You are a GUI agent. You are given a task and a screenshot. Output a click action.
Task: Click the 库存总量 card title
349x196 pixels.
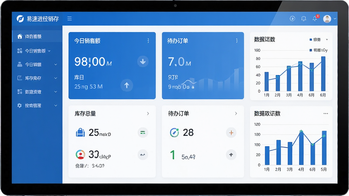coord(85,114)
